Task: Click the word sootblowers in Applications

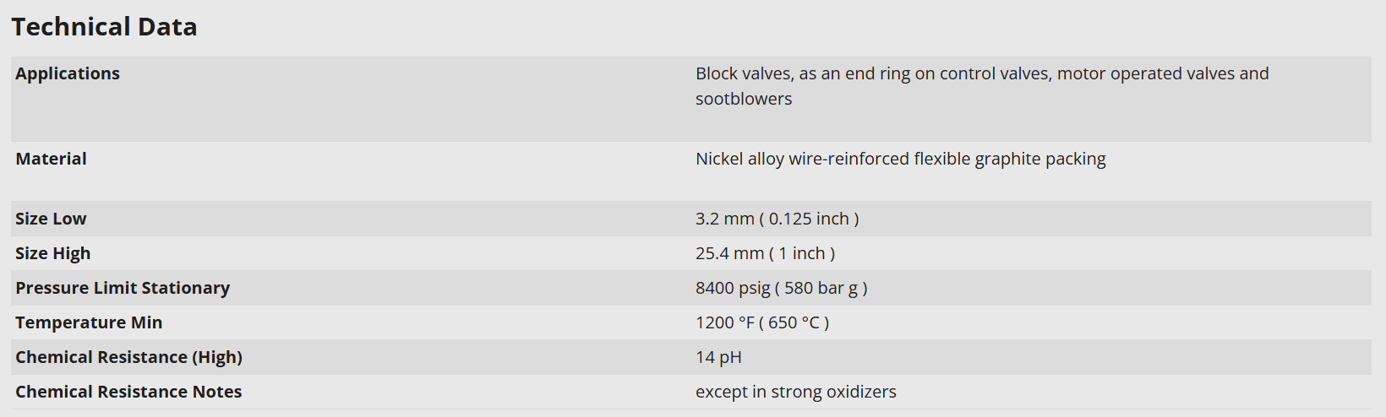Action: [744, 99]
